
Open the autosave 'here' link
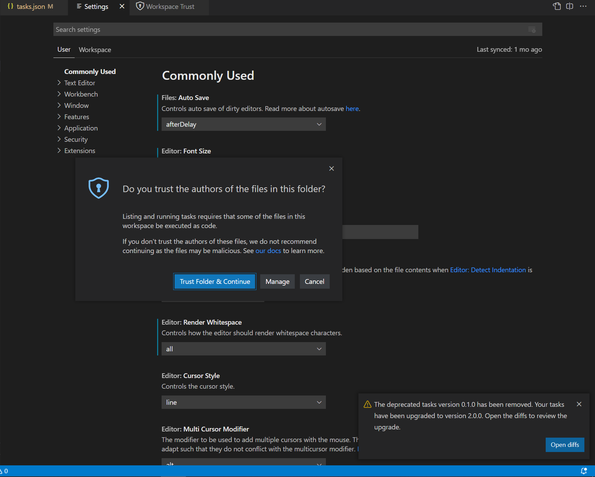point(352,109)
